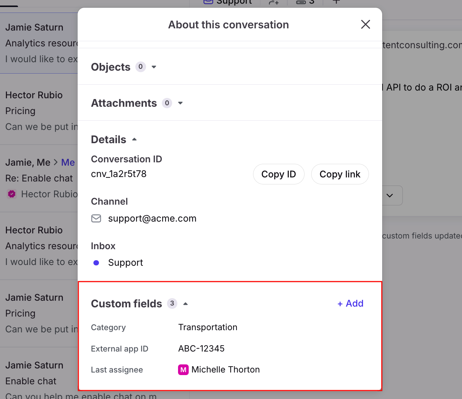The width and height of the screenshot is (462, 399).
Task: Click the Custom fields count badge showing 3
Action: click(x=172, y=304)
